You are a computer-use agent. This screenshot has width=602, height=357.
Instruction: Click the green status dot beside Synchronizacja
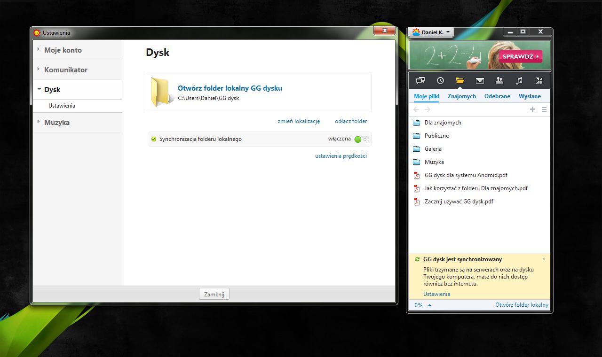point(154,139)
